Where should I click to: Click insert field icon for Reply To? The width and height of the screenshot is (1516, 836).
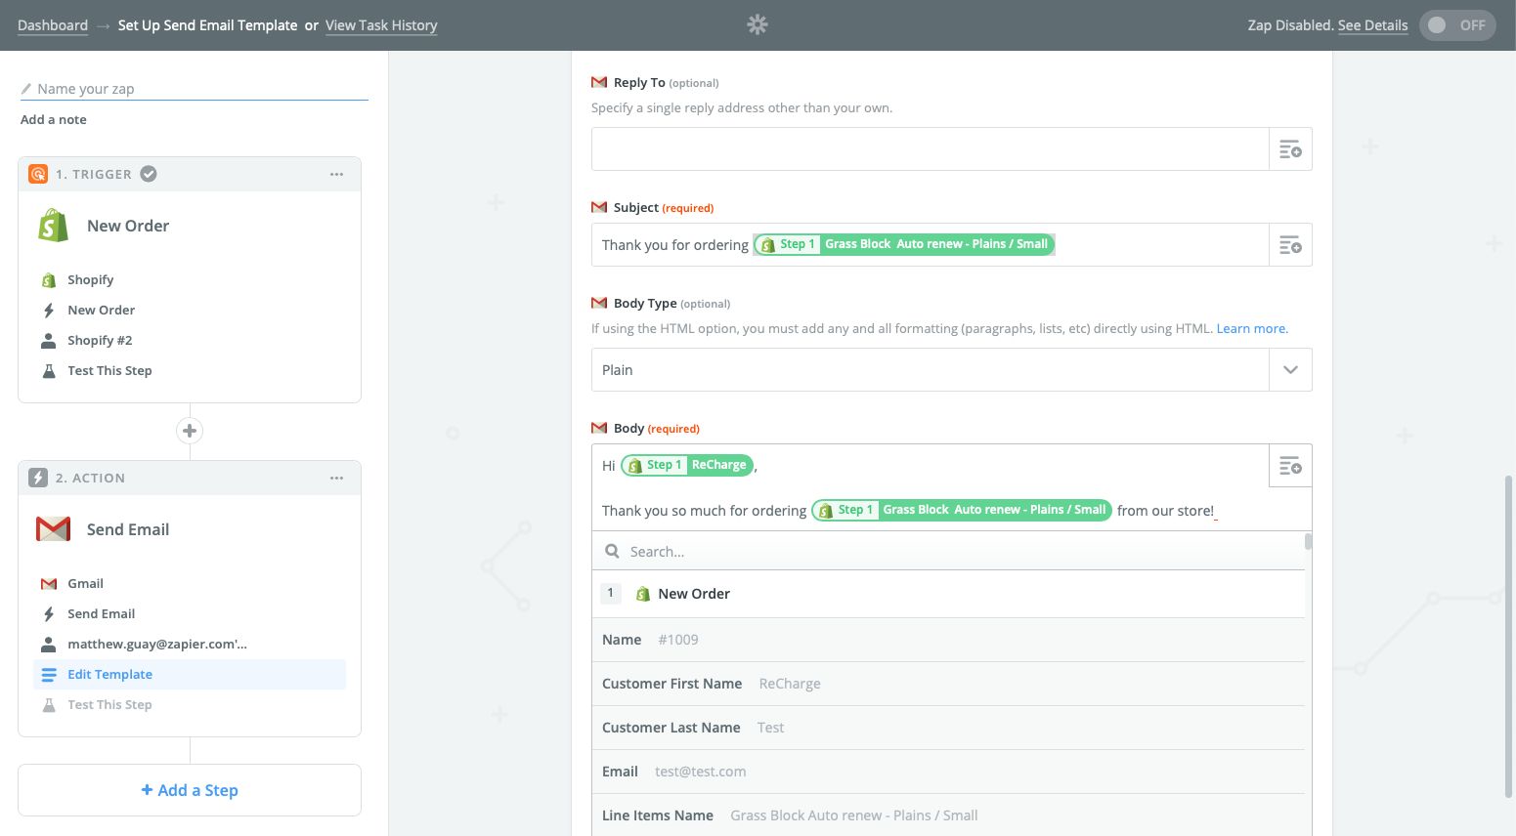point(1290,149)
